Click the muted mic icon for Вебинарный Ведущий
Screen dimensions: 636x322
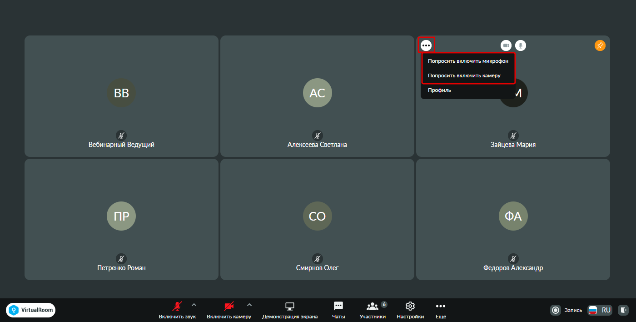(121, 136)
